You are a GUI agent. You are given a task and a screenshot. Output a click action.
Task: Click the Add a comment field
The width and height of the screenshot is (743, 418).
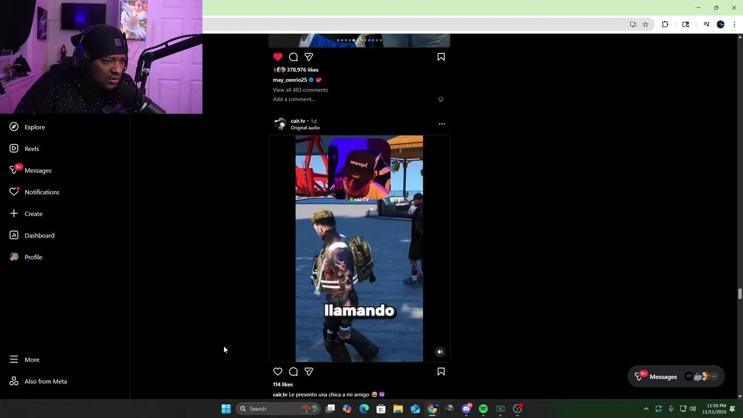tap(294, 99)
